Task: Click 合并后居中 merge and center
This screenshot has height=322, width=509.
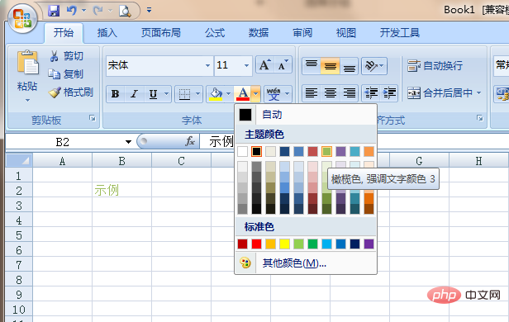Action: click(x=440, y=93)
